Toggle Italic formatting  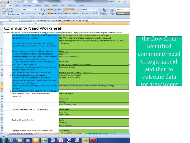pos(26,14)
